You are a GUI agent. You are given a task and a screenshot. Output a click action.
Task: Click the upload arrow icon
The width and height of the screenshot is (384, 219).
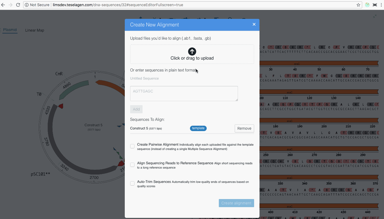point(192,51)
